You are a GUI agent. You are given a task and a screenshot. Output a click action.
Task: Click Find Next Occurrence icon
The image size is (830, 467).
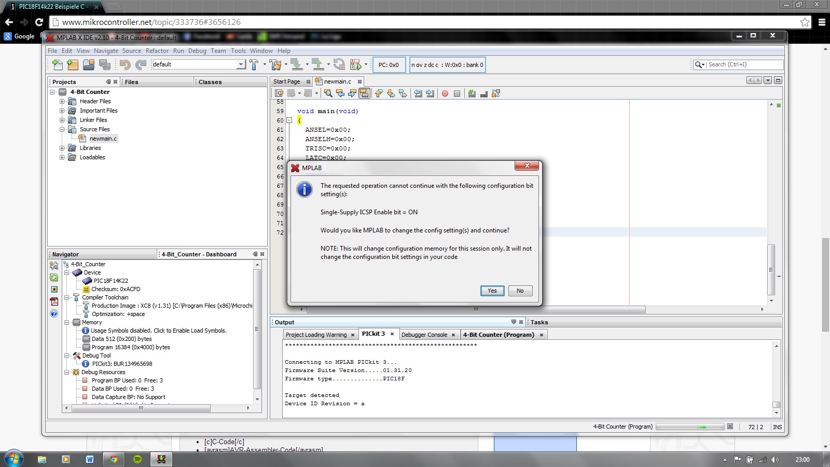352,93
